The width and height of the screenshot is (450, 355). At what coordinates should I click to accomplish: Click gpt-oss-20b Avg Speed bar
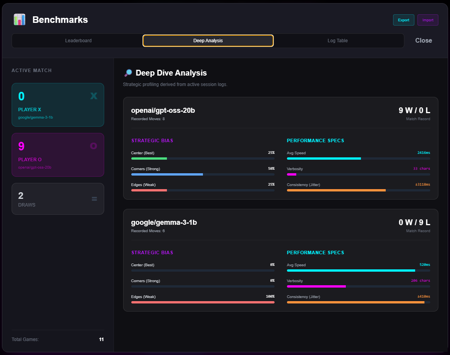[359, 159]
